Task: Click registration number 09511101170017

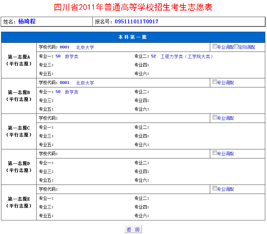Action: 136,22
